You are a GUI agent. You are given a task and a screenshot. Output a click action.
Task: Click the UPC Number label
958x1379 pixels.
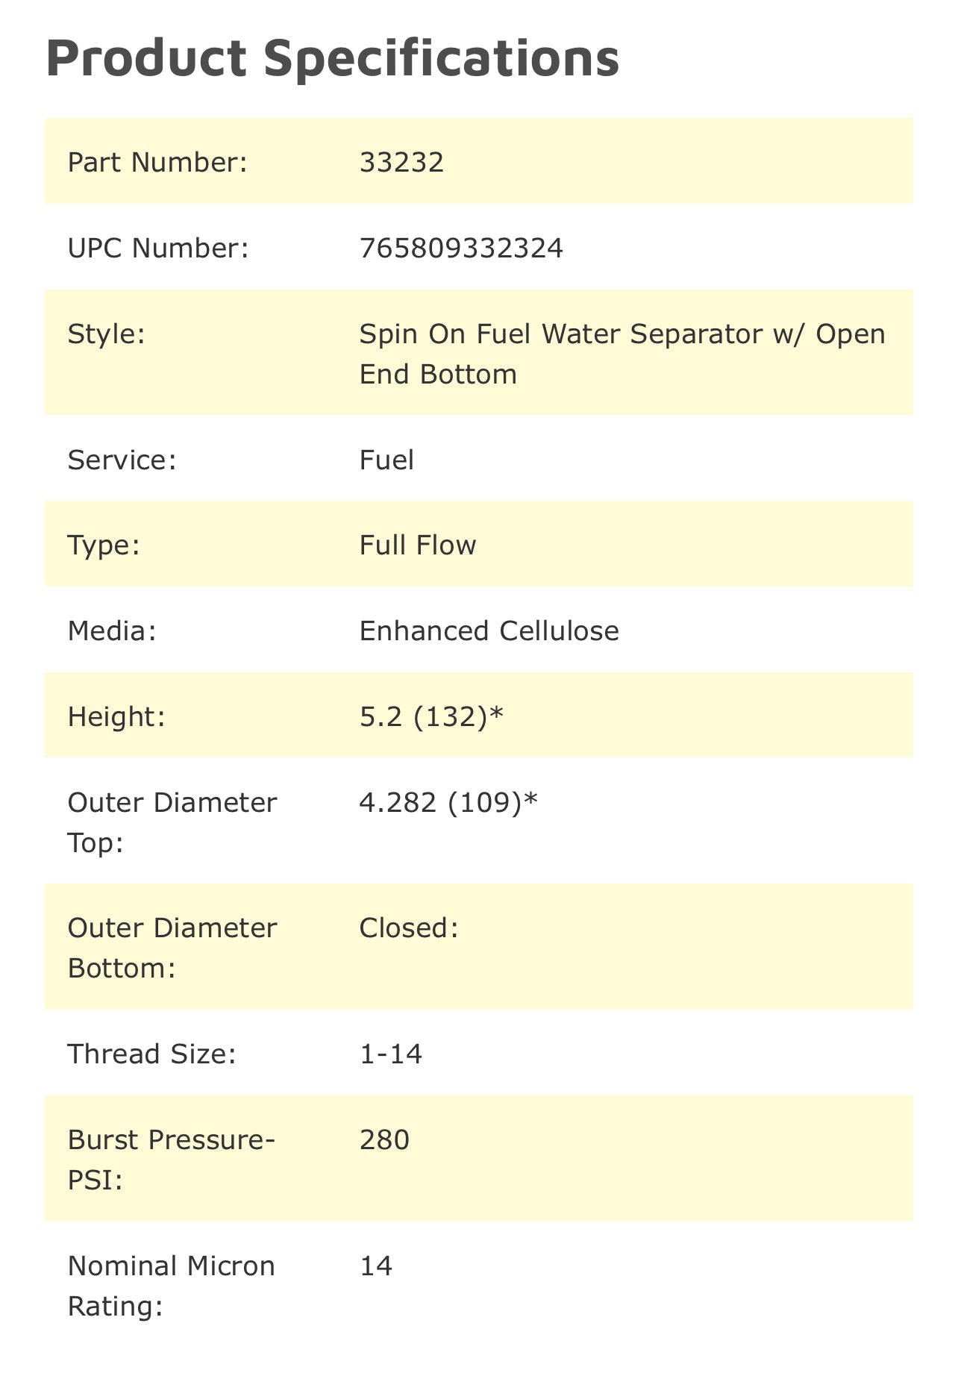pos(157,248)
